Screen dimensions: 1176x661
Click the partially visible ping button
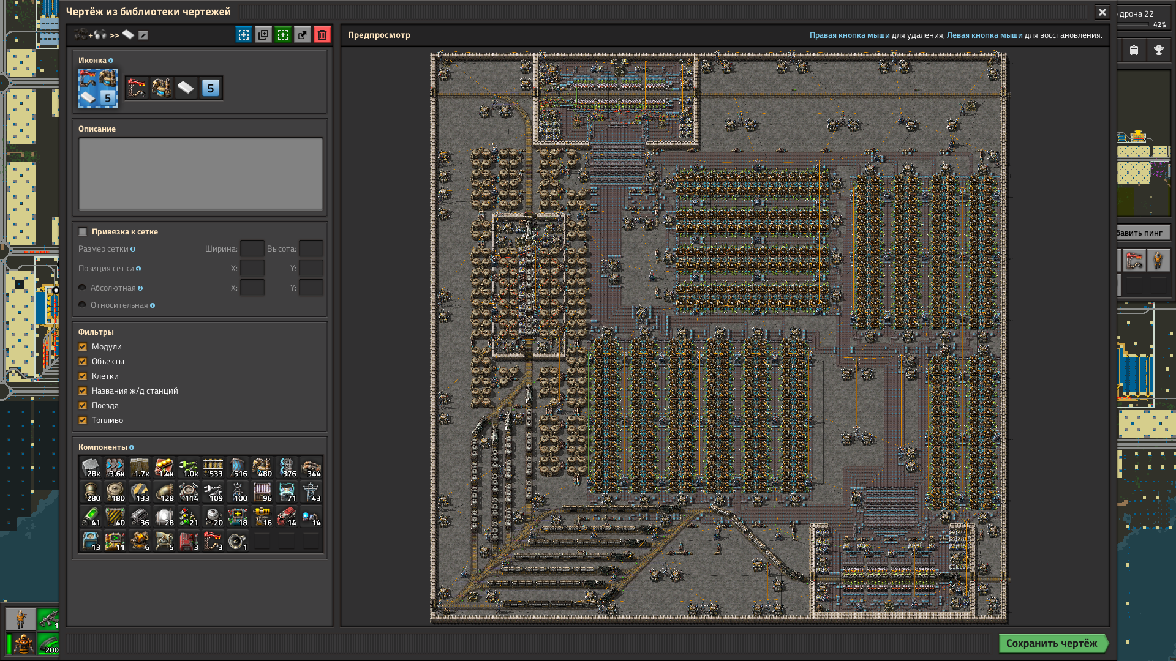pyautogui.click(x=1144, y=233)
